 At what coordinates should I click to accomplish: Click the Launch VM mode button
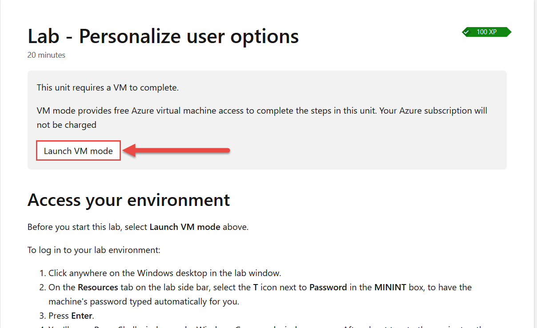pos(78,151)
